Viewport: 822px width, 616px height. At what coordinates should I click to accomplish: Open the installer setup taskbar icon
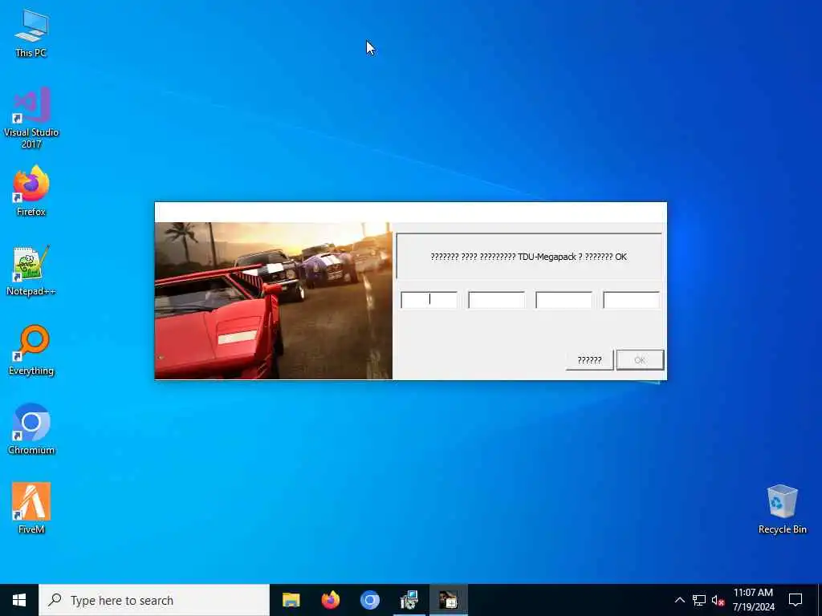[x=409, y=600]
